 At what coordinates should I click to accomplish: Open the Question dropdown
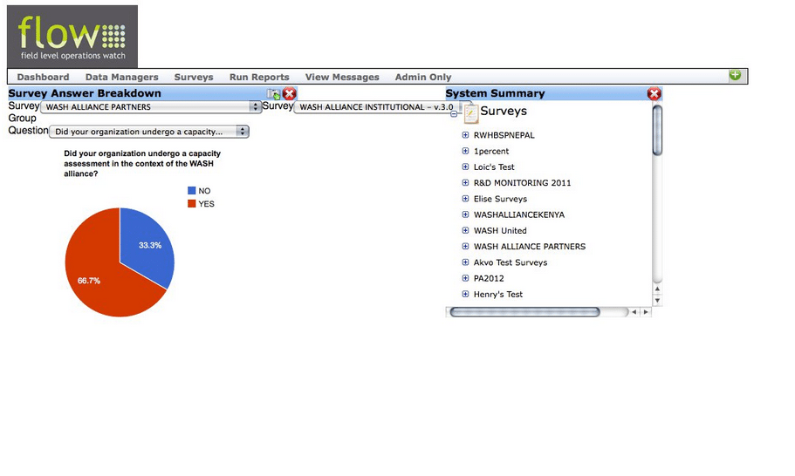click(x=149, y=132)
